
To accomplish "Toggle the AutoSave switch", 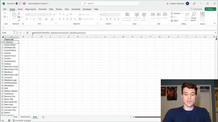I will click(18, 3).
